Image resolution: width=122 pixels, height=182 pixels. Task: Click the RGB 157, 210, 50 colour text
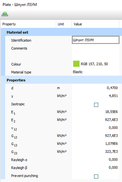pyautogui.click(x=94, y=64)
